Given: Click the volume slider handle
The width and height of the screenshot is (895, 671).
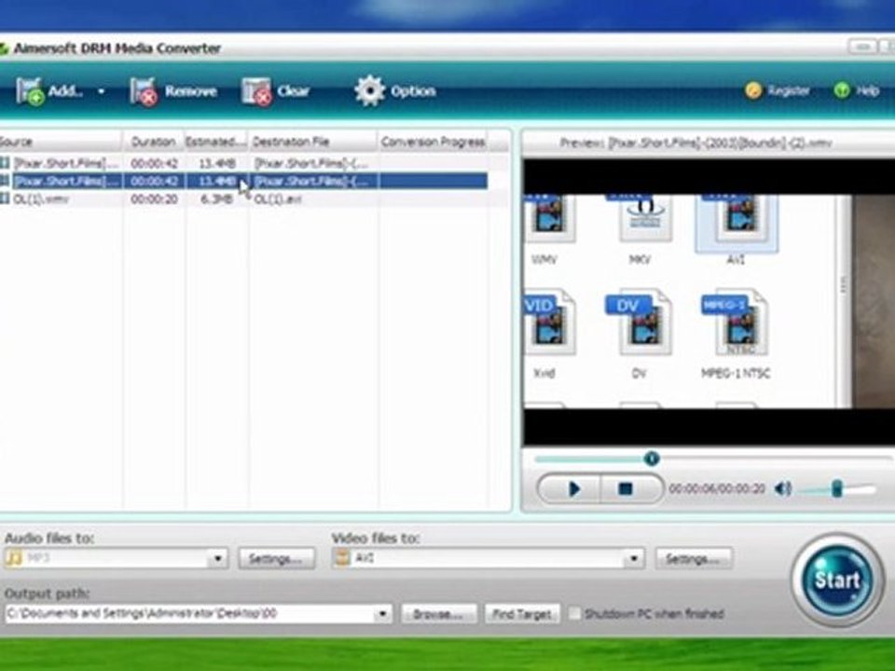Looking at the screenshot, I should (837, 489).
